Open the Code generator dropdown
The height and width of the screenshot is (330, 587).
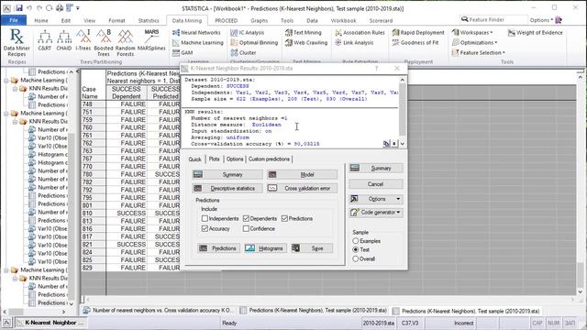pos(376,213)
